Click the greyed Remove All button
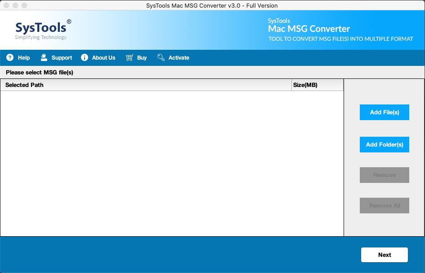This screenshot has height=273, width=425. coord(385,205)
